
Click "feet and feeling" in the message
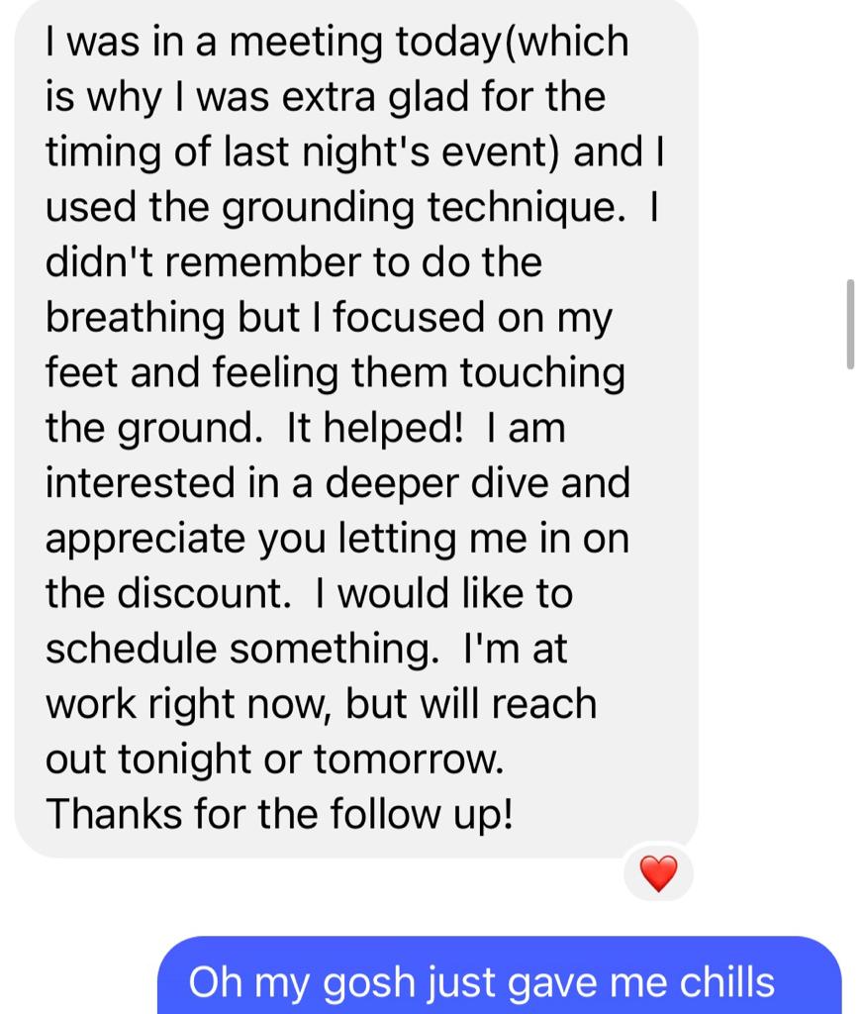click(192, 373)
